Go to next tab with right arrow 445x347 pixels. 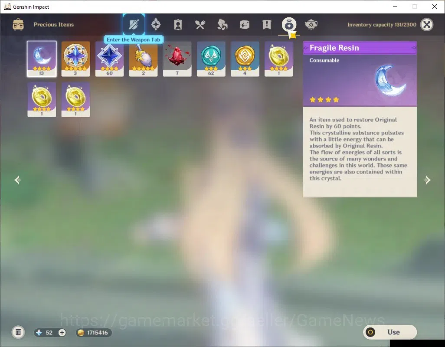tap(427, 180)
